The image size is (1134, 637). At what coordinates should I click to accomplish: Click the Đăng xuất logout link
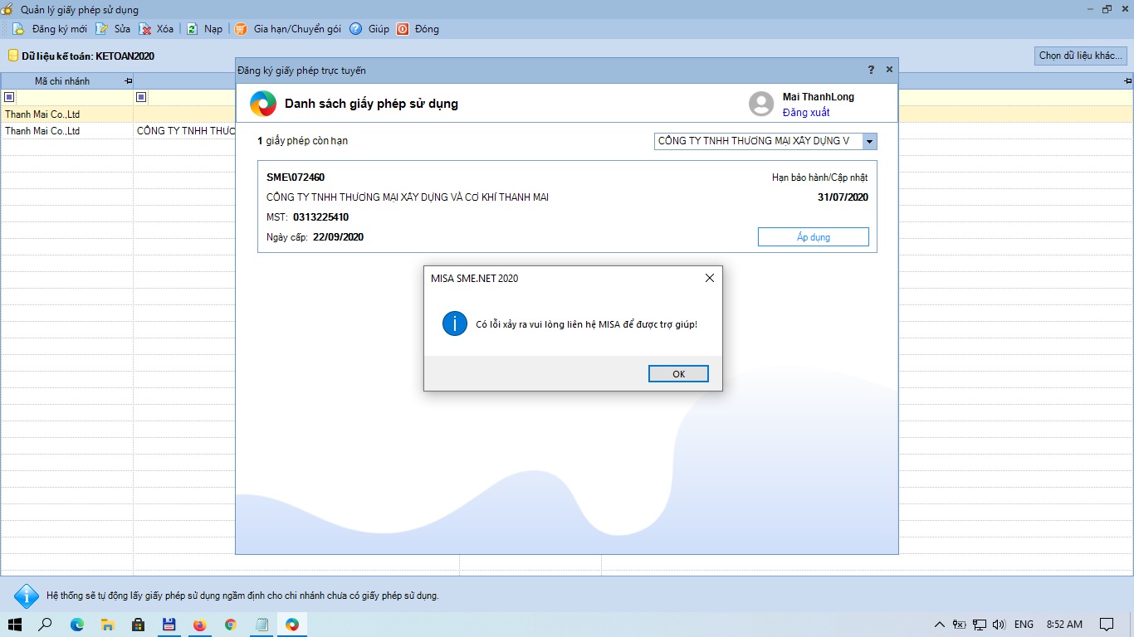806,113
